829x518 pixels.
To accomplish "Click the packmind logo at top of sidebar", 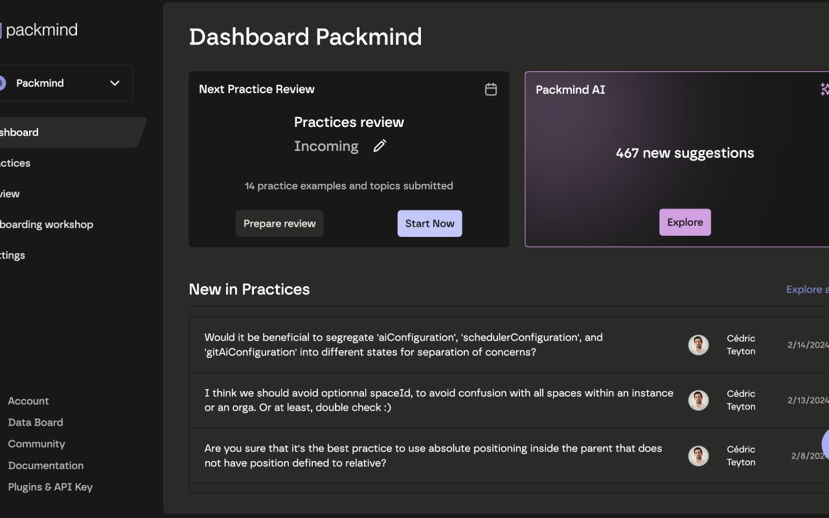I will (x=39, y=29).
